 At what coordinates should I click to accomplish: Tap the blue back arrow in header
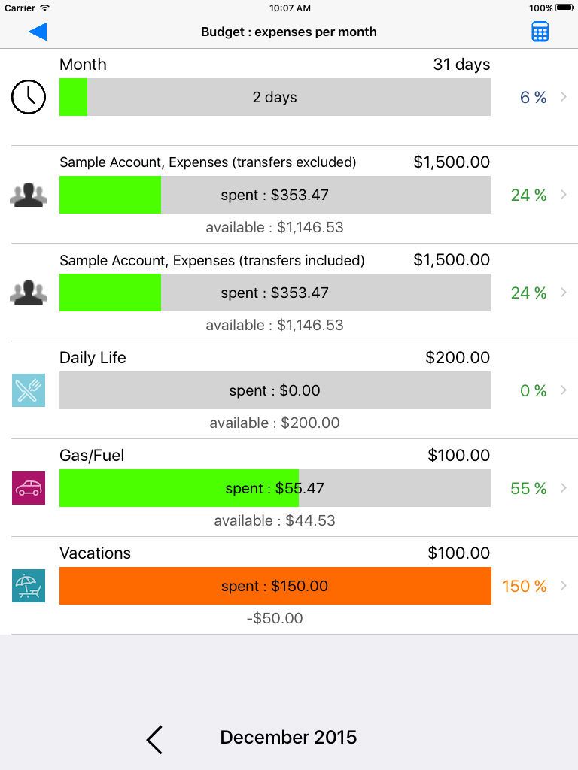point(38,32)
